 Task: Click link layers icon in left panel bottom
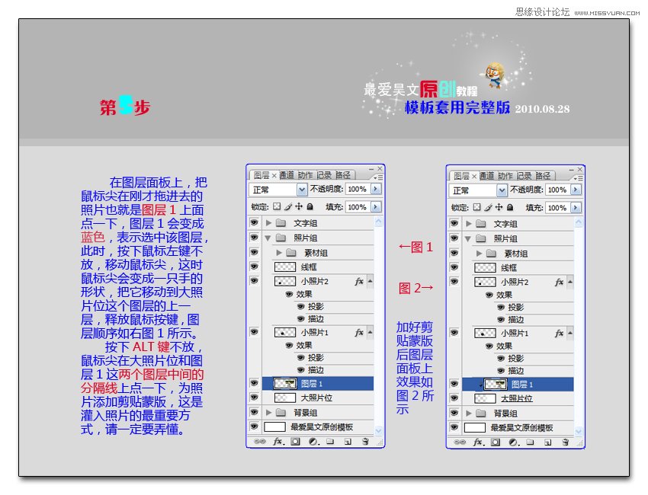pos(259,442)
